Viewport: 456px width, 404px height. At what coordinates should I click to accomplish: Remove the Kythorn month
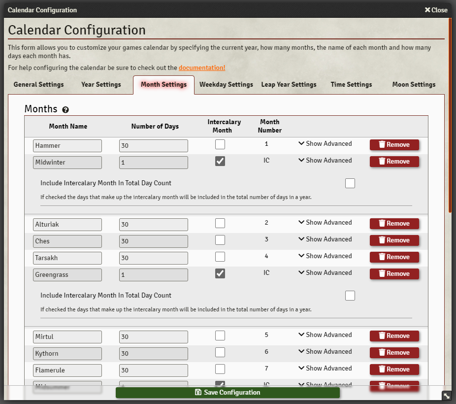click(394, 353)
